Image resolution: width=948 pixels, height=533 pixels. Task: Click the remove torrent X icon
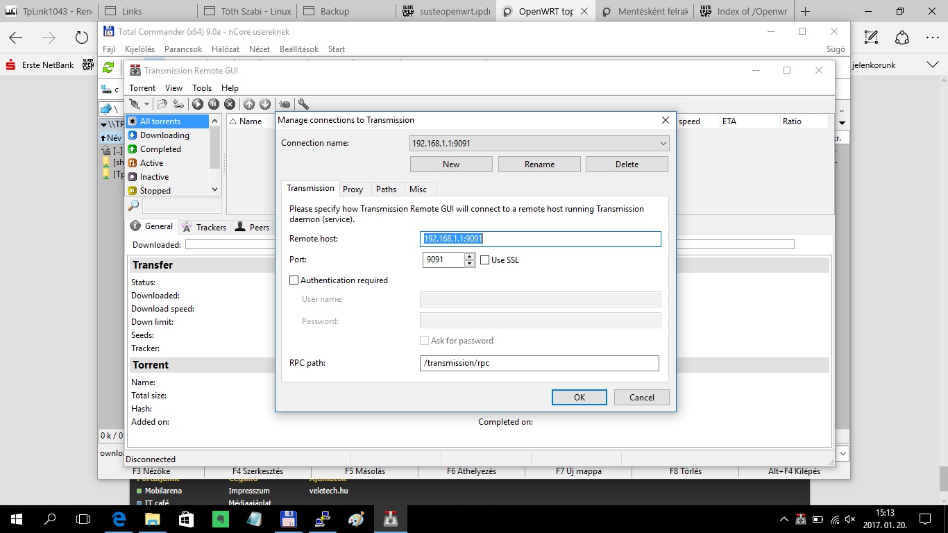(x=230, y=104)
